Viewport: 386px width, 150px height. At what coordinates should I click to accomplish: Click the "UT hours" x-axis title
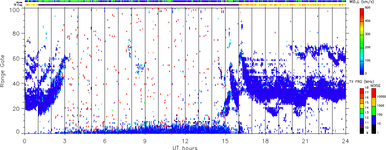pos(185,148)
